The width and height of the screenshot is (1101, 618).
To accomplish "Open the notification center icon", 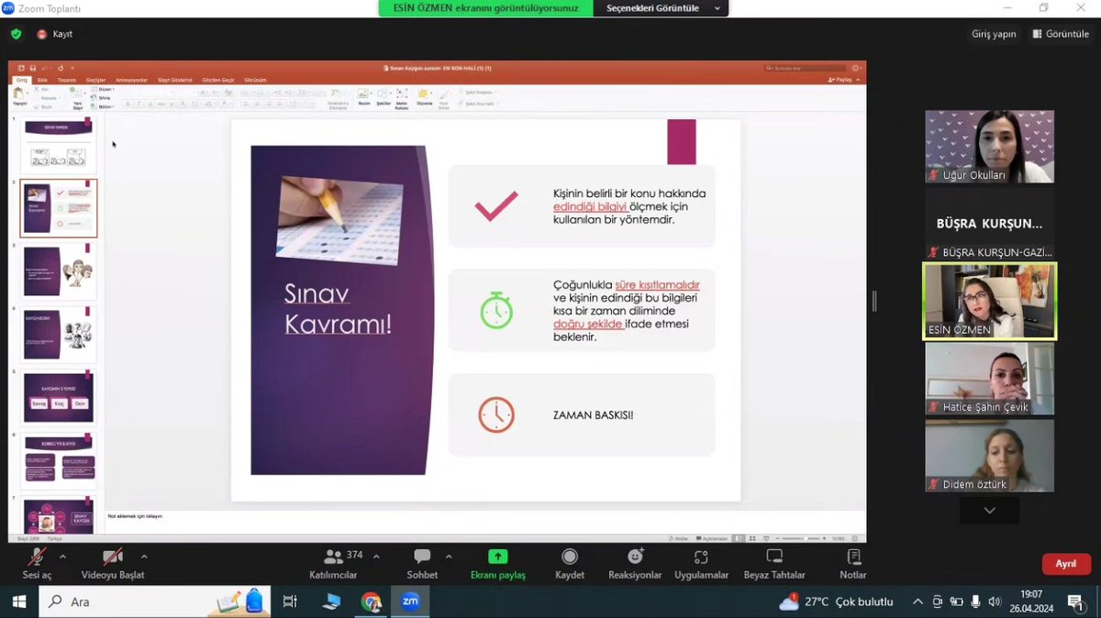I will (1075, 602).
